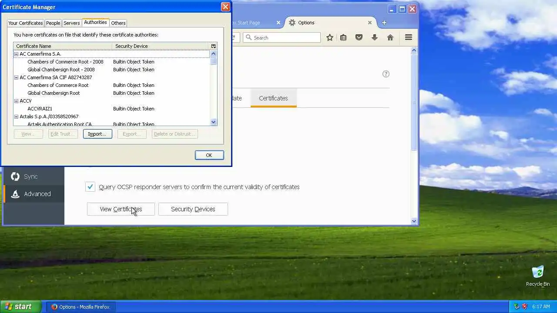Open the Downloads arrow icon
557x313 pixels.
click(x=375, y=37)
